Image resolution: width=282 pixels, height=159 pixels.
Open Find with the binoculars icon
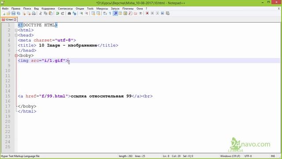[69, 13]
